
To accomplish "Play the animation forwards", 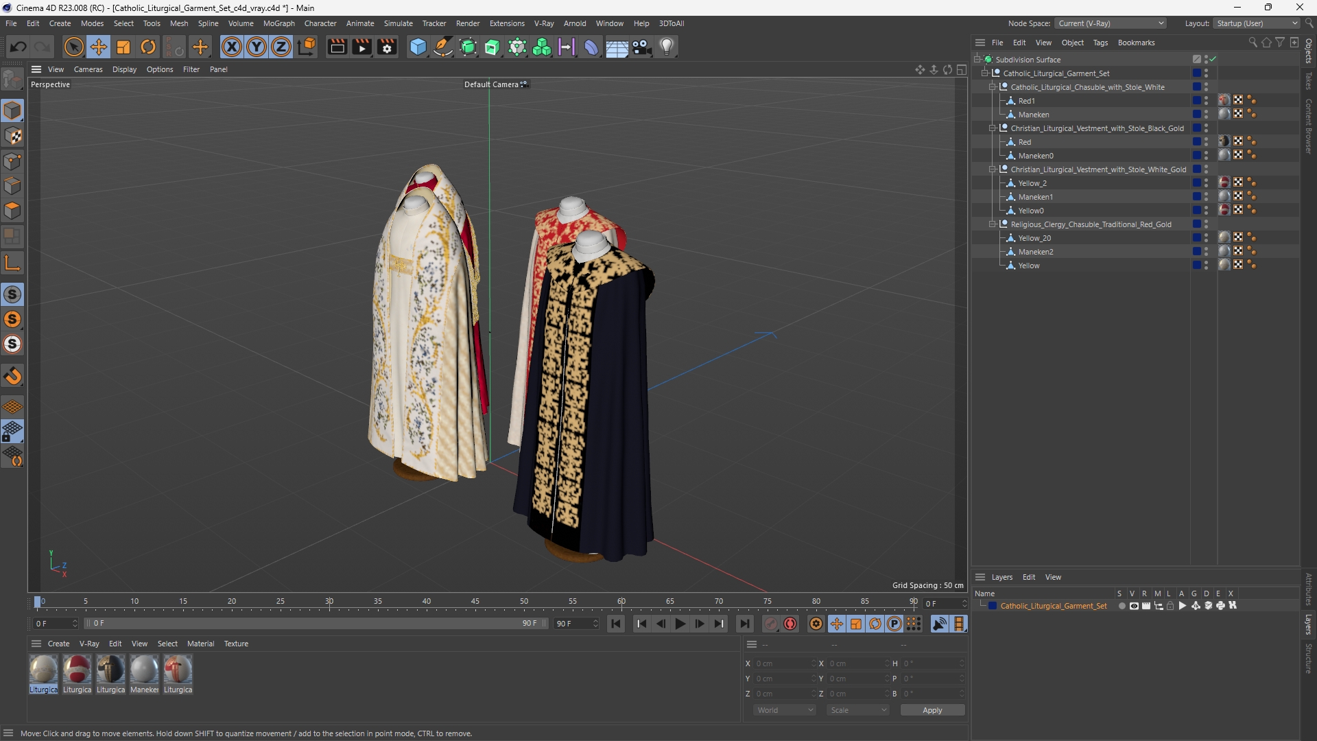I will click(x=680, y=624).
